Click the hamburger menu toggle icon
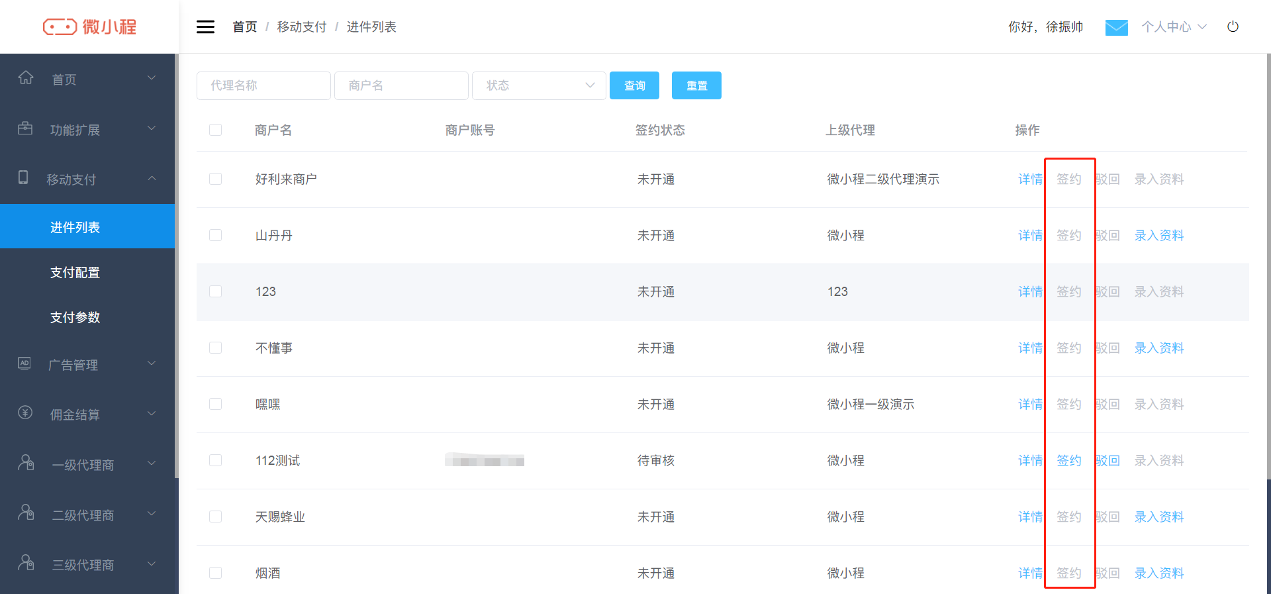This screenshot has height=594, width=1271. [205, 27]
